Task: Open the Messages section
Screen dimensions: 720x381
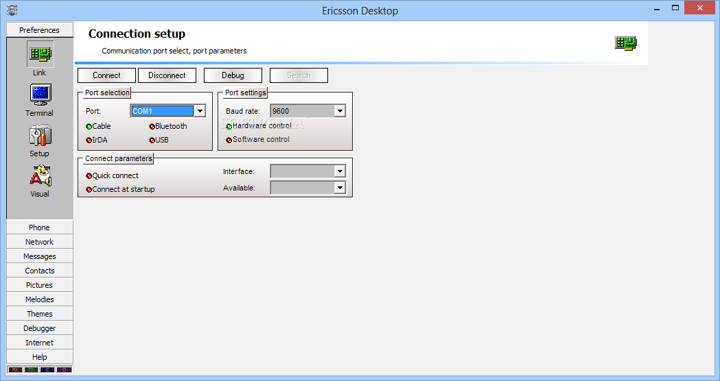Action: point(40,256)
